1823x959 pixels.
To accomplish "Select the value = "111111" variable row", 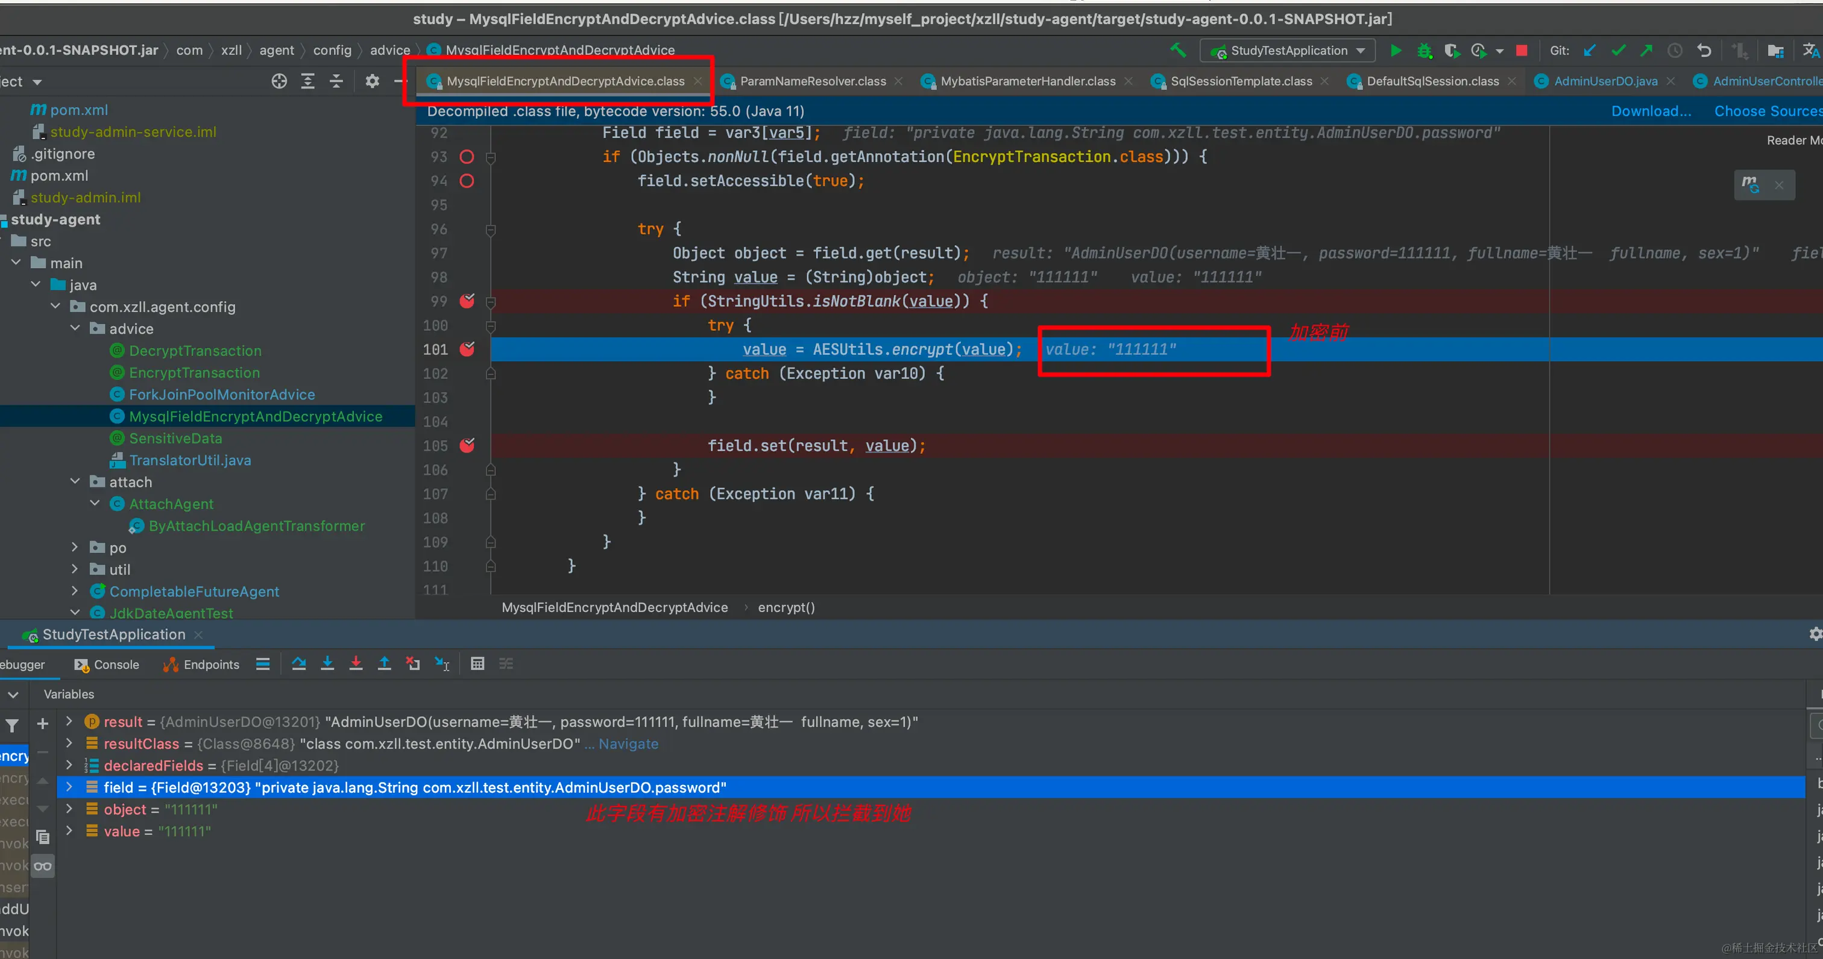I will tap(931, 831).
